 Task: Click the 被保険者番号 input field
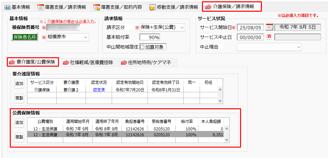[x=63, y=27]
